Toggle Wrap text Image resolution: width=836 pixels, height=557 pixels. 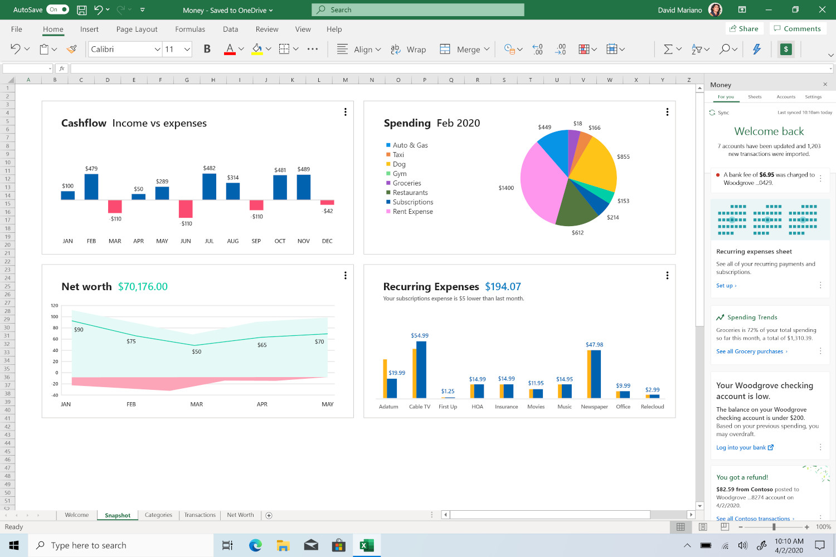[408, 49]
